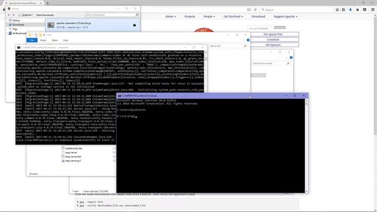Maximize the front cmd.exe window

(x=295, y=95)
